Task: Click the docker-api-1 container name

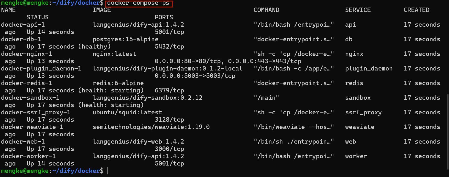Action: [23, 25]
